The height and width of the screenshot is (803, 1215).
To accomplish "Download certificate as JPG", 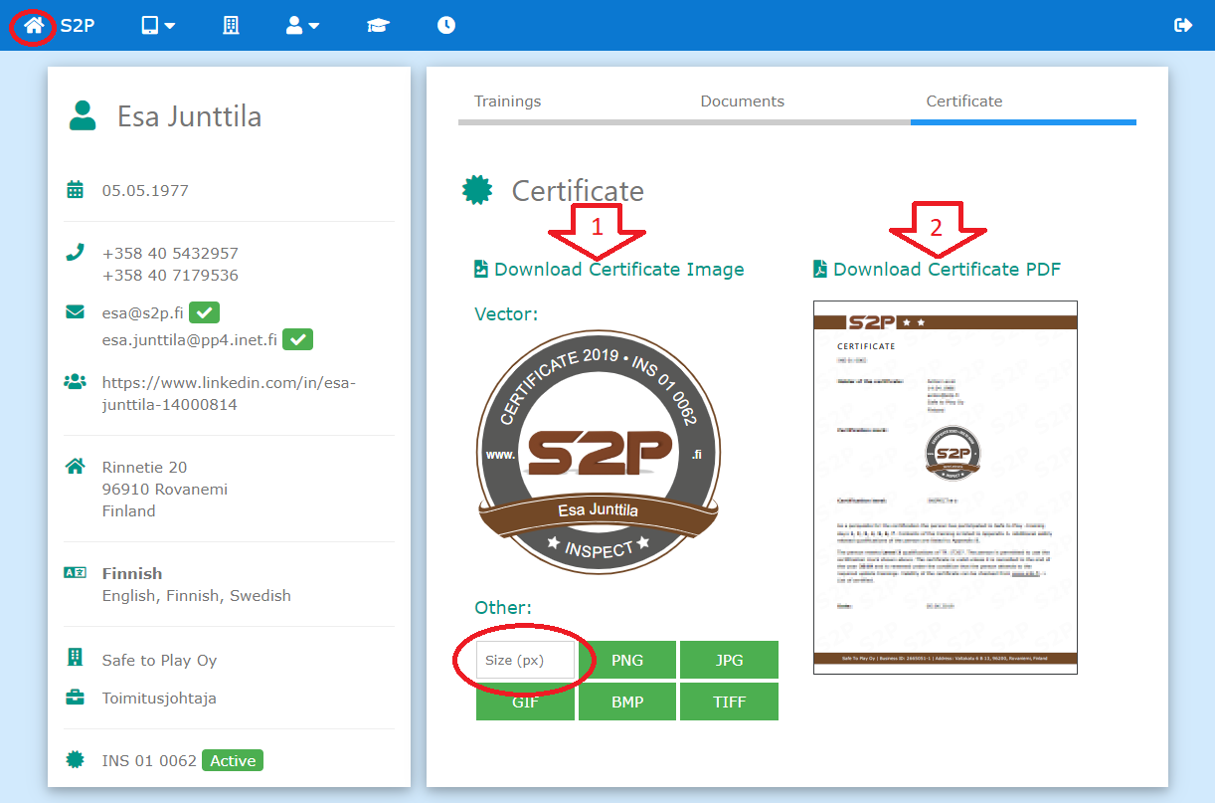I will (729, 660).
